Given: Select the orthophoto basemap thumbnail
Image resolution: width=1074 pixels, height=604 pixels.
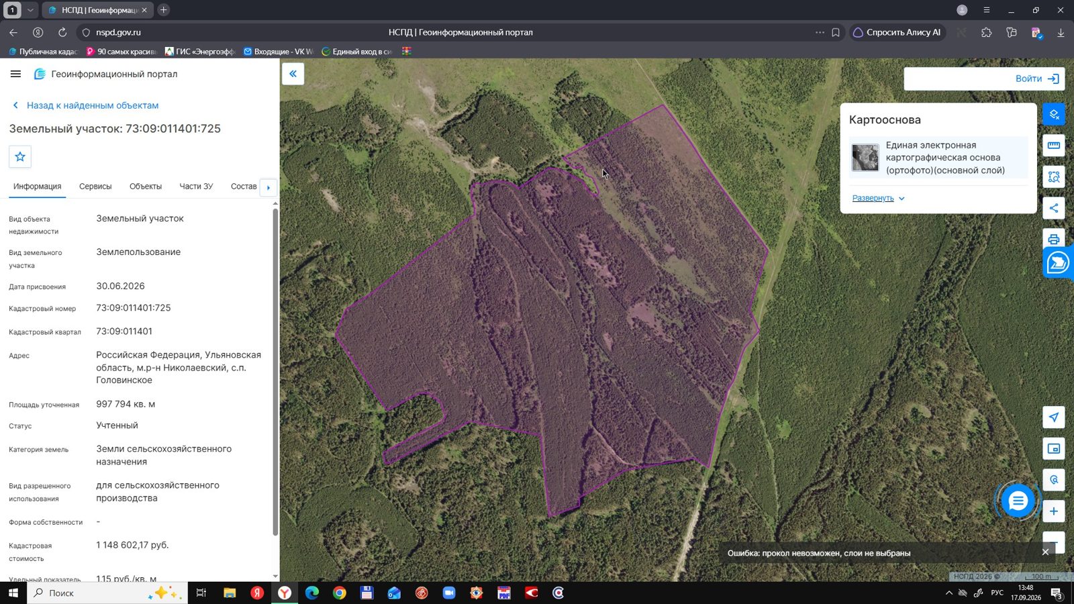Looking at the screenshot, I should pyautogui.click(x=865, y=158).
